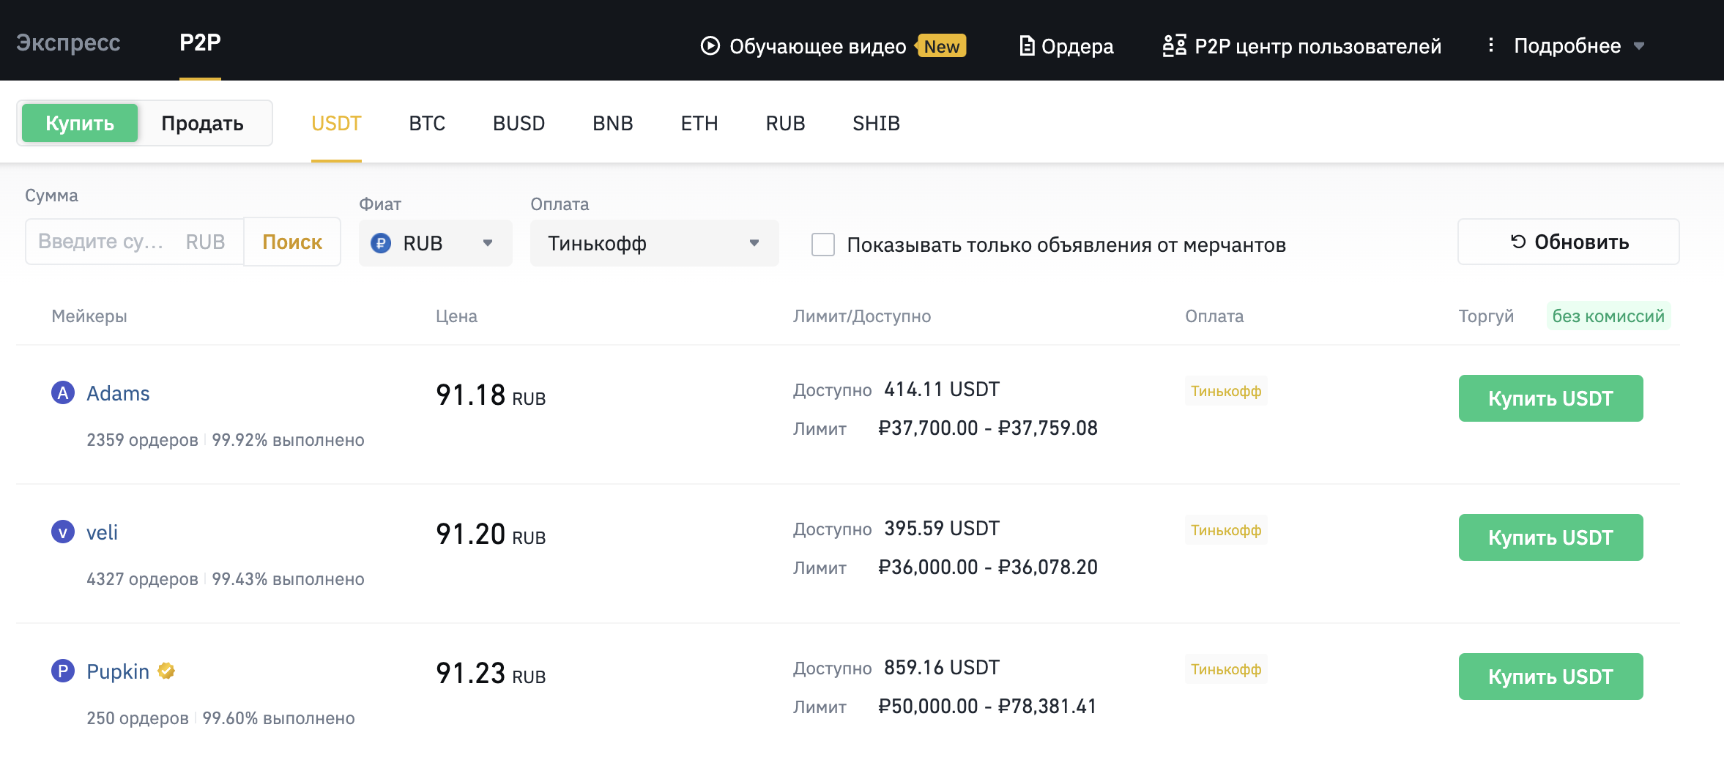Click the play icon beside Обучающее видео

pos(710,46)
